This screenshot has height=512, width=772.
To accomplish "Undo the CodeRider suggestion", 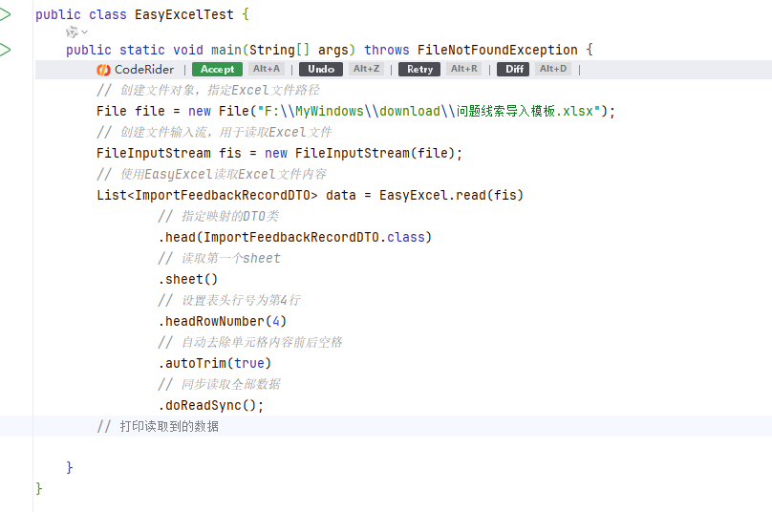I will point(321,70).
